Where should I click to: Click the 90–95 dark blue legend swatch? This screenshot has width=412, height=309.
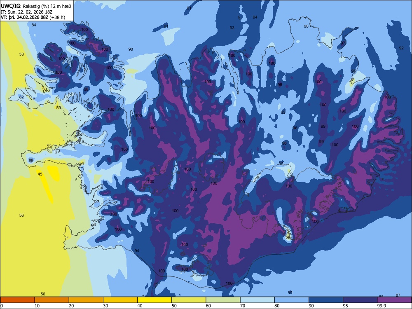(x=326, y=300)
